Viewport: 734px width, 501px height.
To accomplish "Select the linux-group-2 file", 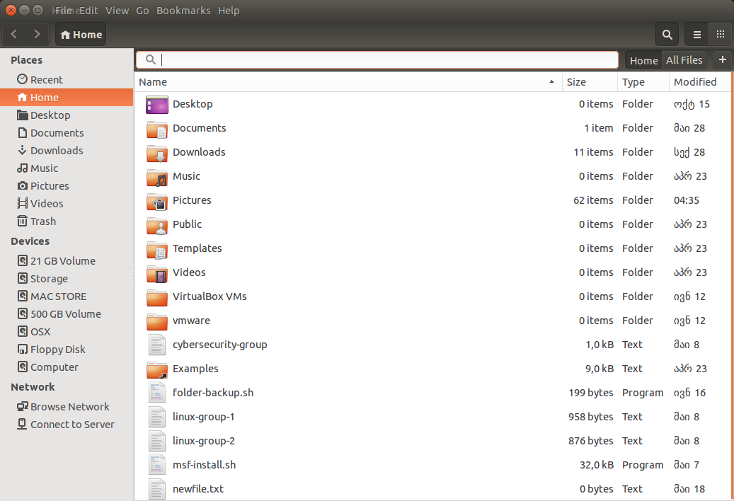I will coord(432,441).
